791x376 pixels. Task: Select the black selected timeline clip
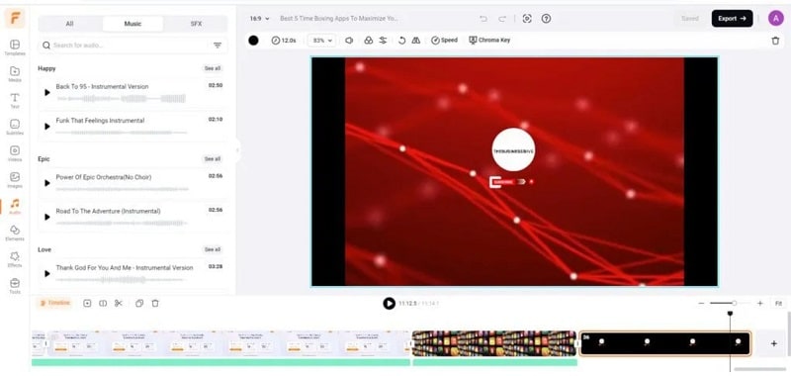(x=664, y=343)
